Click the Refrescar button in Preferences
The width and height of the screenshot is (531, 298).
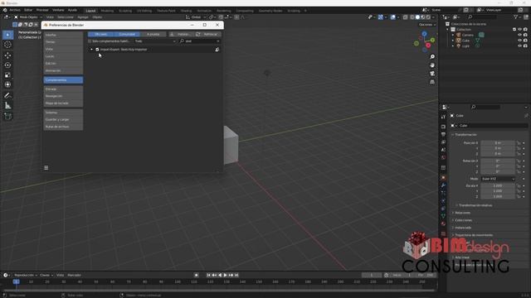coord(207,34)
